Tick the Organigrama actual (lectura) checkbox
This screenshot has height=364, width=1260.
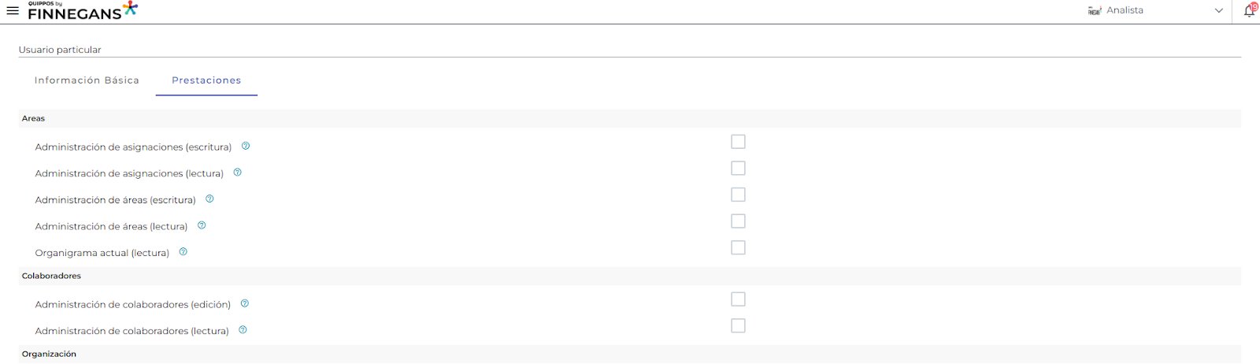[x=738, y=247]
